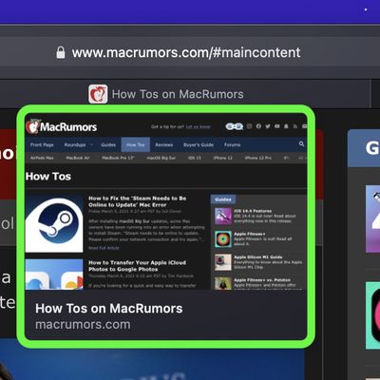This screenshot has height=380, width=380.
Task: Click 'iOS 14.4 Features' guide entry in preview
Action: pyautogui.click(x=256, y=216)
